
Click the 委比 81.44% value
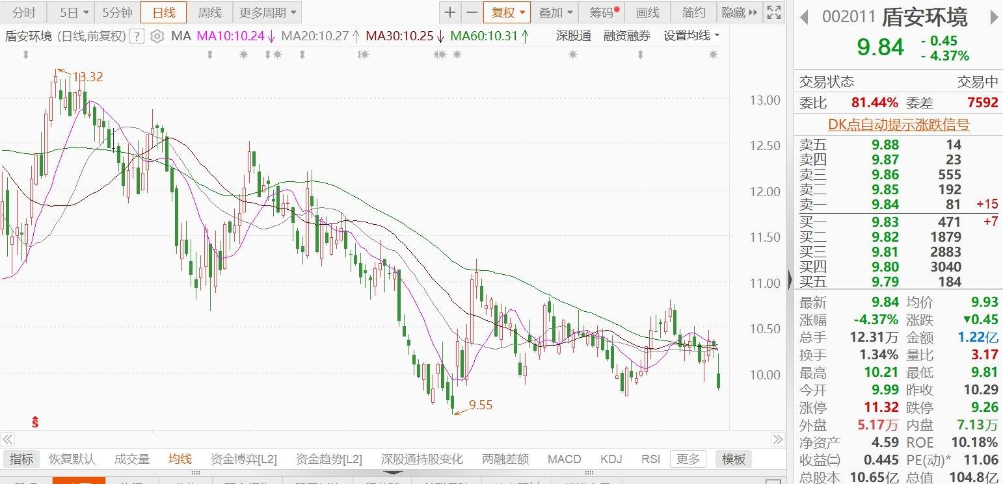click(875, 103)
